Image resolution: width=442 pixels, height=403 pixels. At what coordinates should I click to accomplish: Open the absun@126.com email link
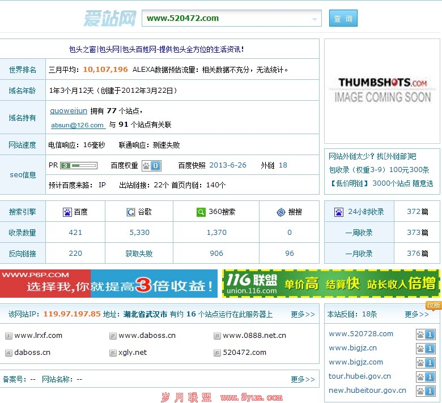(x=78, y=125)
